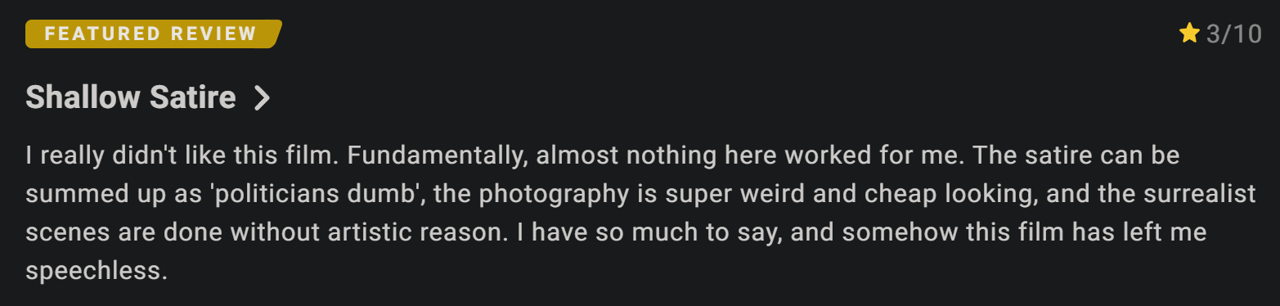Click the word 'REVIEW' in the badge

coord(214,34)
